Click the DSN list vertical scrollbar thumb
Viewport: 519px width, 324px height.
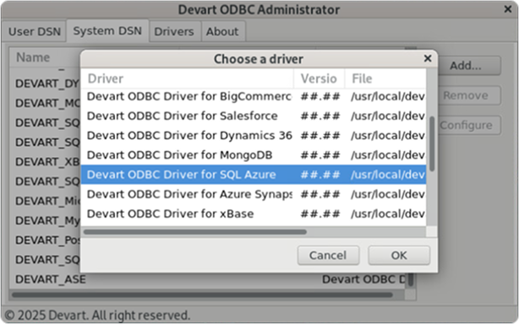pyautogui.click(x=411, y=280)
